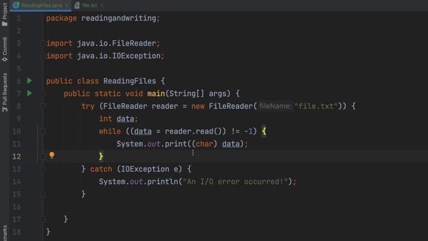Click the (char) cast keyword

point(204,144)
